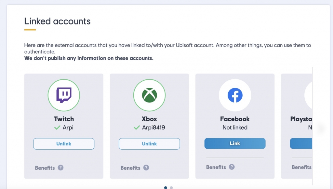Select the first carousel page dot

pos(166,187)
